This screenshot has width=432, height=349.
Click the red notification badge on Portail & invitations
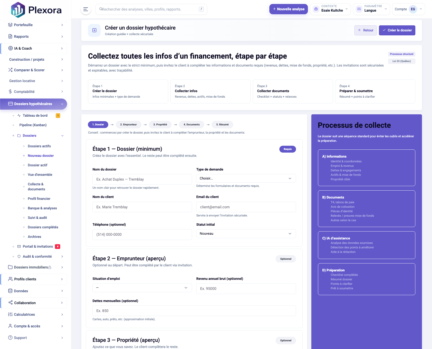coord(58,247)
